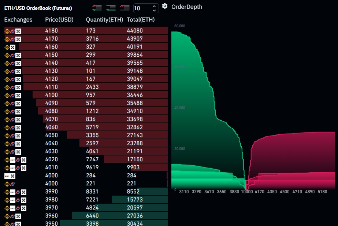Click the Bybit icon in the 4020 row

pos(12,160)
